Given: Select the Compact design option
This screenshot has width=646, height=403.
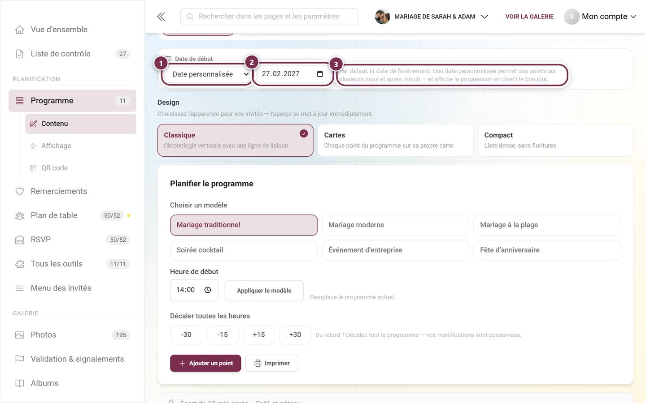Looking at the screenshot, I should [x=556, y=140].
